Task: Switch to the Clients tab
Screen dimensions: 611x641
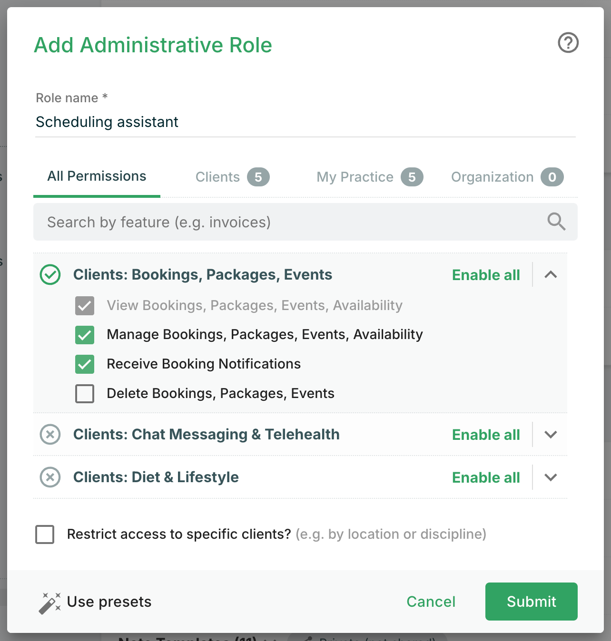Action: pyautogui.click(x=232, y=177)
